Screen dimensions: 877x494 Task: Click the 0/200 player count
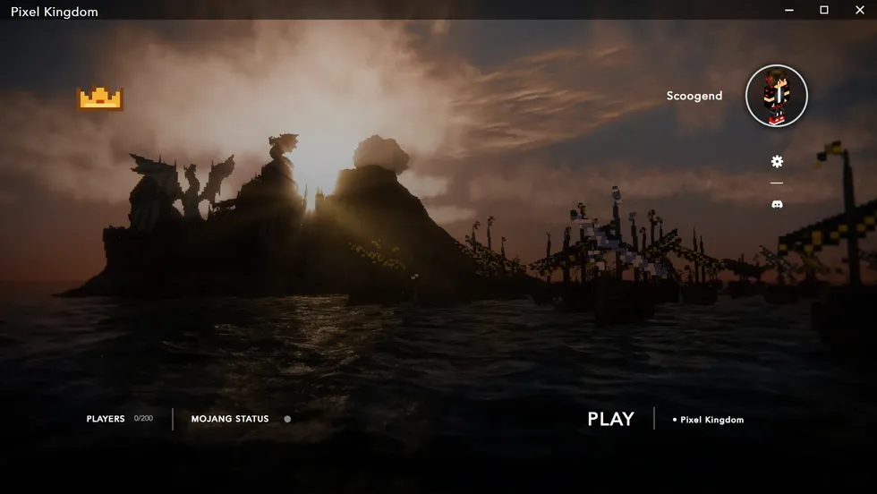pyautogui.click(x=143, y=419)
